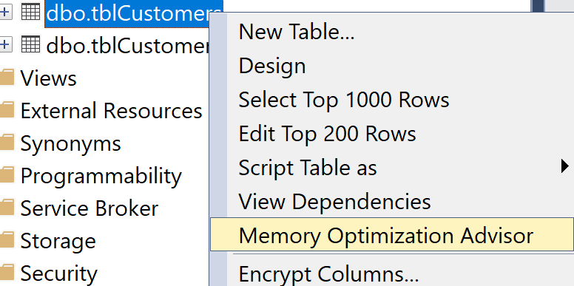Expand the unselected dbo.tblCustomer table node
The width and height of the screenshot is (574, 286).
(x=4, y=44)
